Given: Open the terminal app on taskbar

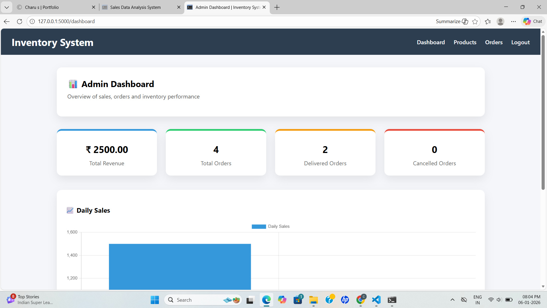Looking at the screenshot, I should [x=392, y=300].
